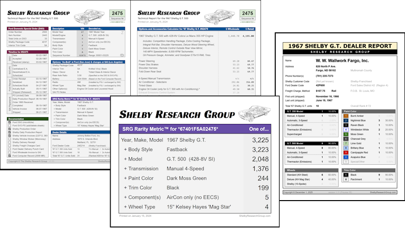The height and width of the screenshot is (231, 405).
Task: Click the phone number (701) 235-7373
Action: point(324,76)
